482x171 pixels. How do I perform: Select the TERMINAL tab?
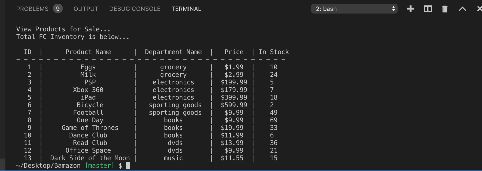click(x=186, y=9)
